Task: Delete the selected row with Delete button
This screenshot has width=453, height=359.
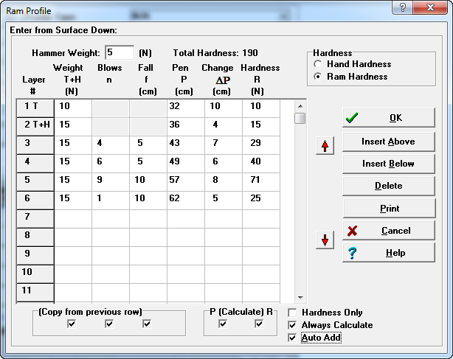Action: [x=388, y=186]
